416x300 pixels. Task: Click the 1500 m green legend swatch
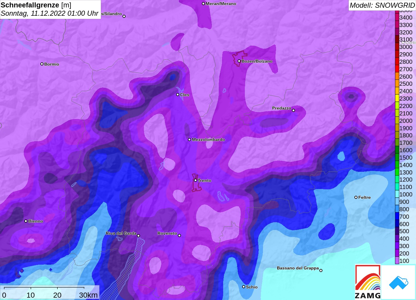click(397, 157)
